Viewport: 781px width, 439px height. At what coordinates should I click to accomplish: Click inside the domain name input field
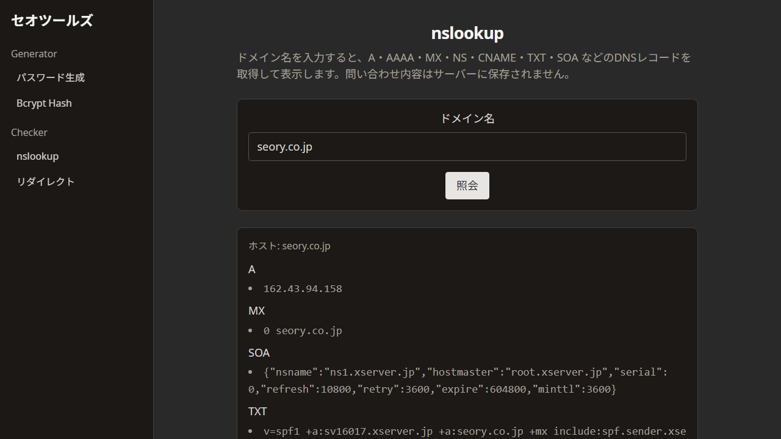tap(467, 146)
